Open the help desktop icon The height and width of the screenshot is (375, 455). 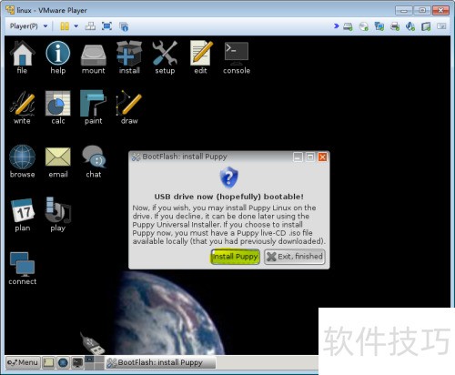tap(58, 57)
